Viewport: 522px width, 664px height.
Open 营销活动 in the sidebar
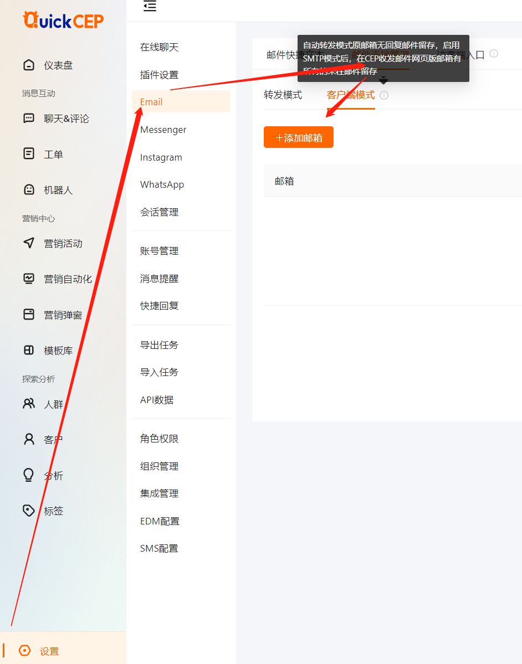point(63,243)
